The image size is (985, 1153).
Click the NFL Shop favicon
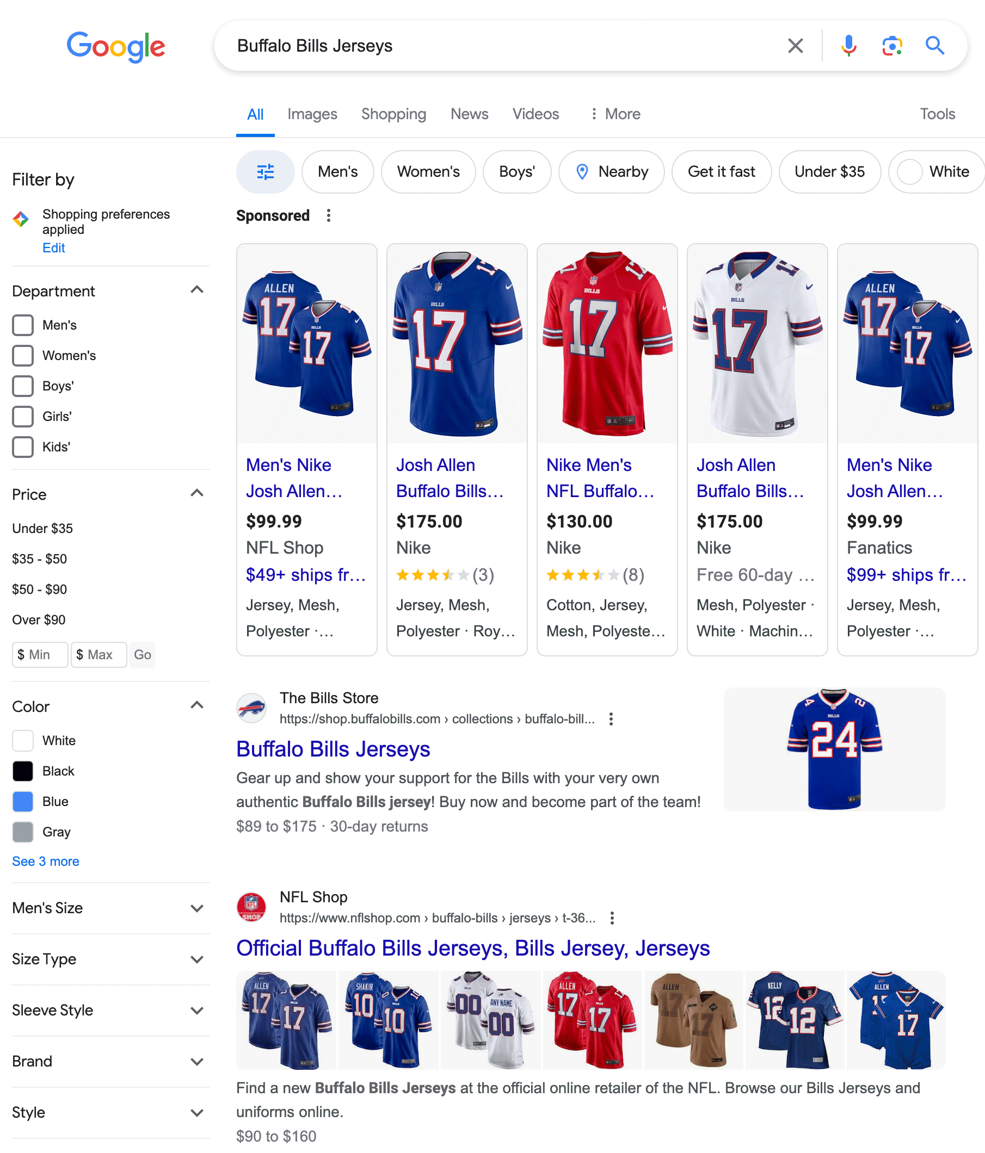[251, 907]
